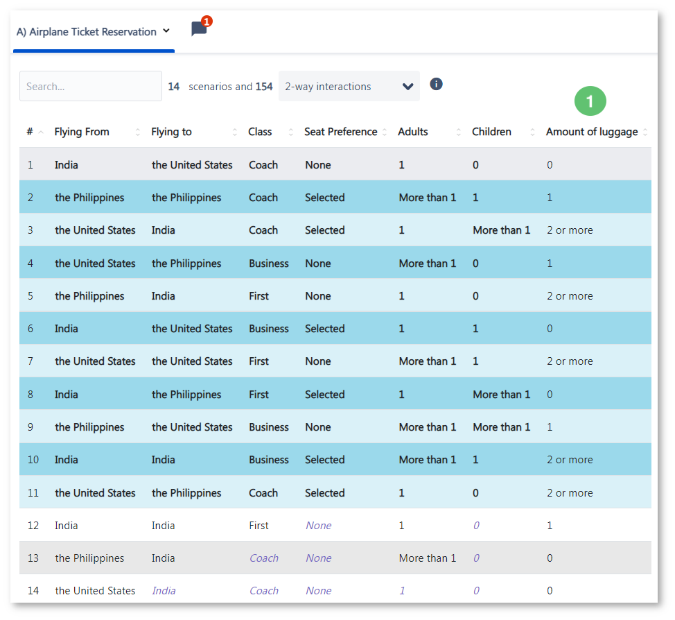Expand the Airplane Ticket Reservation model chevron
This screenshot has width=675, height=620.
point(166,31)
